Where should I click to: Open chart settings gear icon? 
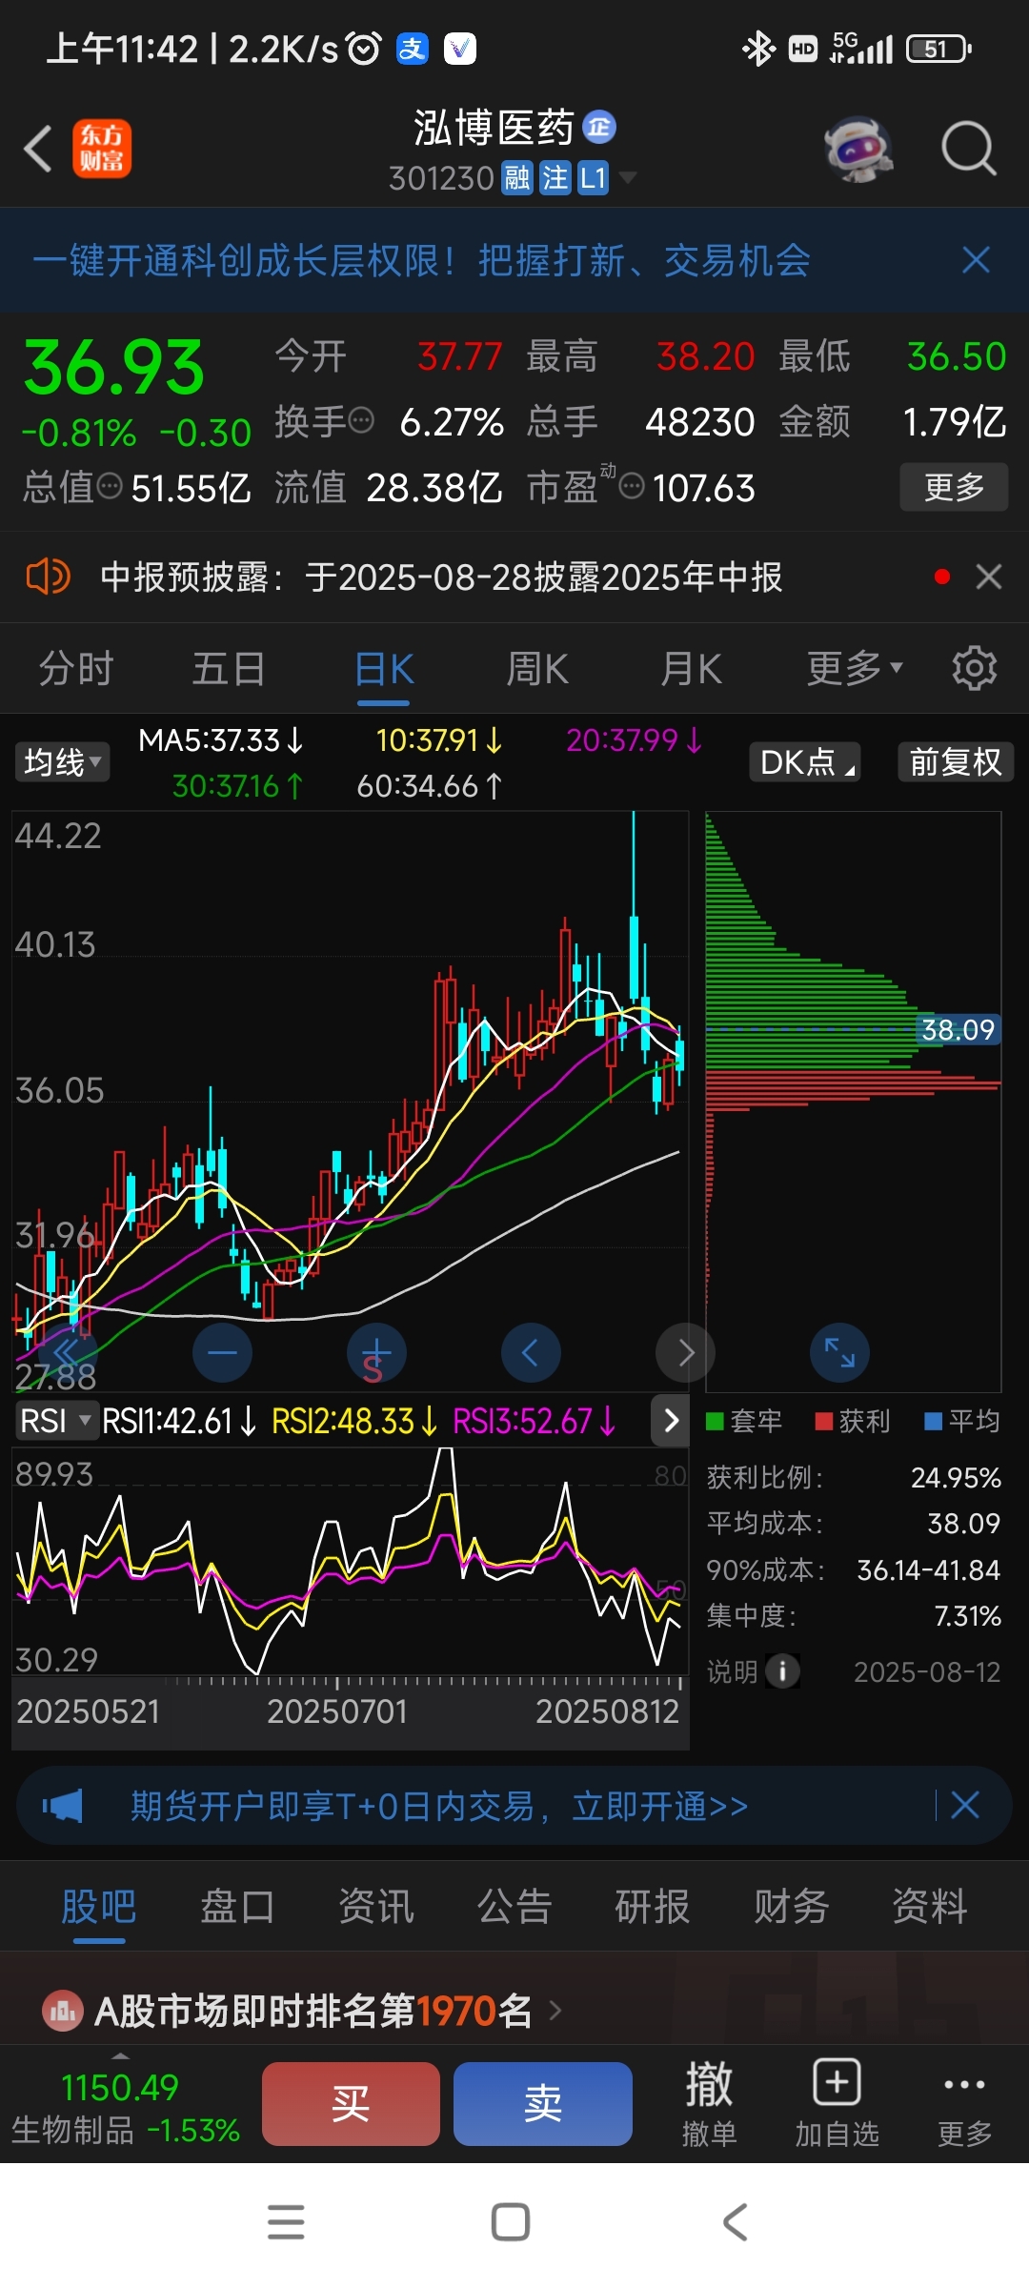(x=974, y=668)
